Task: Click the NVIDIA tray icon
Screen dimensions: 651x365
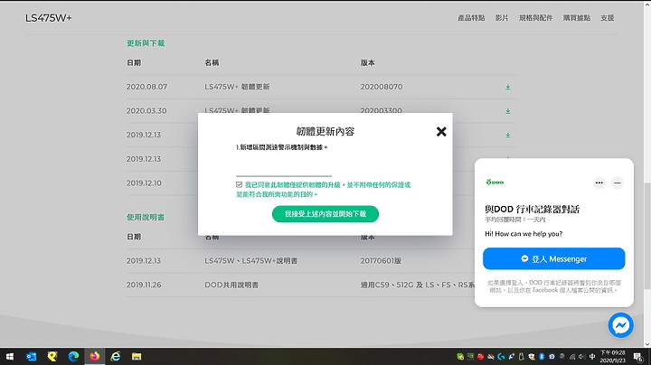Action: click(x=470, y=356)
